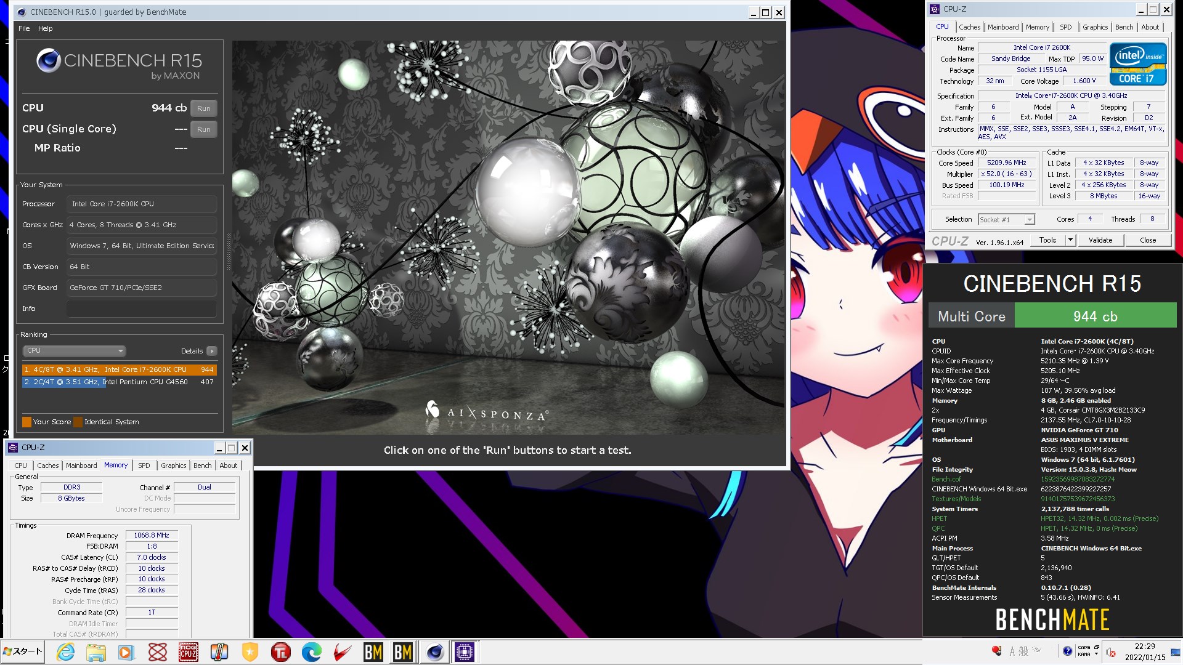The image size is (1183, 665).
Task: Open the File menu in Cinebench
Action: [x=24, y=28]
